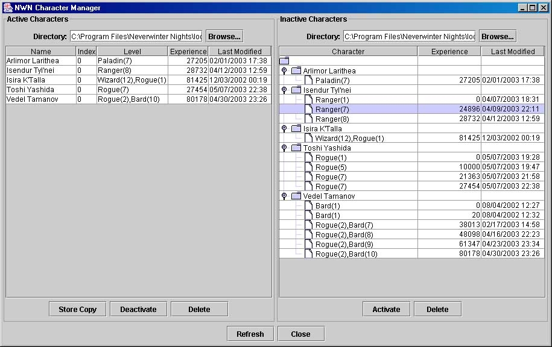Image resolution: width=552 pixels, height=347 pixels.
Task: Collapse the Isira K'Talla tree node
Action: tap(284, 129)
